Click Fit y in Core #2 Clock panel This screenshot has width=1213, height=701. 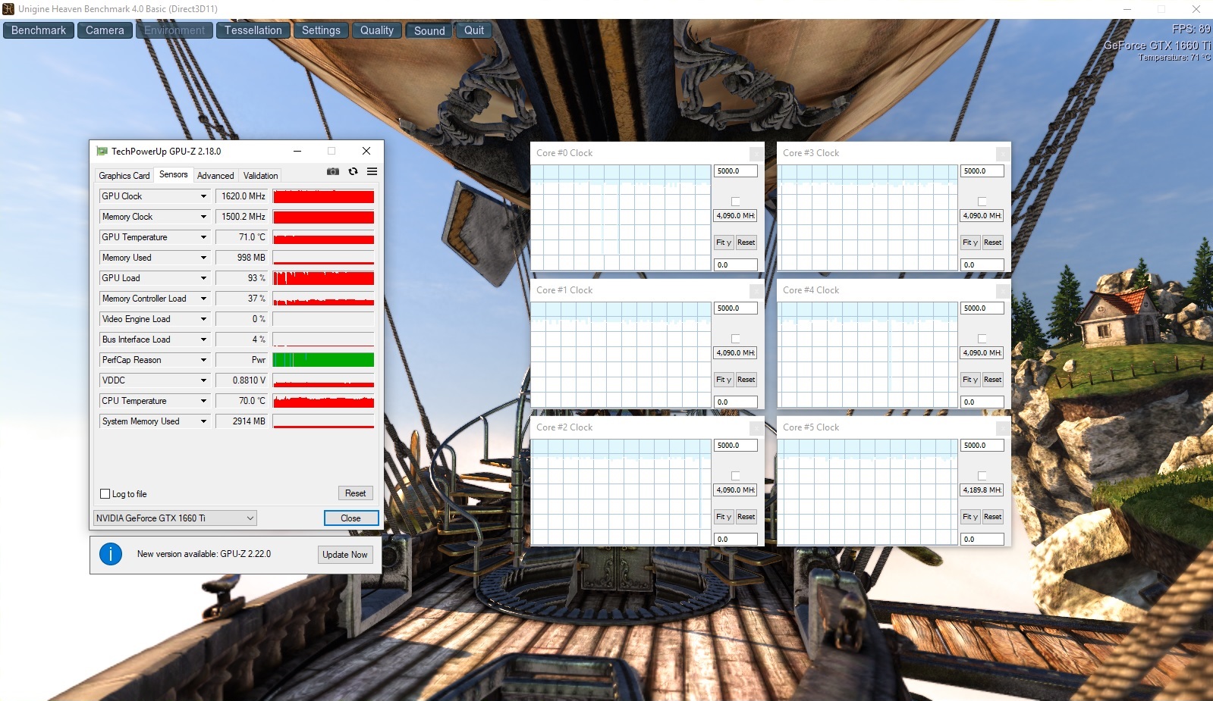pyautogui.click(x=724, y=517)
